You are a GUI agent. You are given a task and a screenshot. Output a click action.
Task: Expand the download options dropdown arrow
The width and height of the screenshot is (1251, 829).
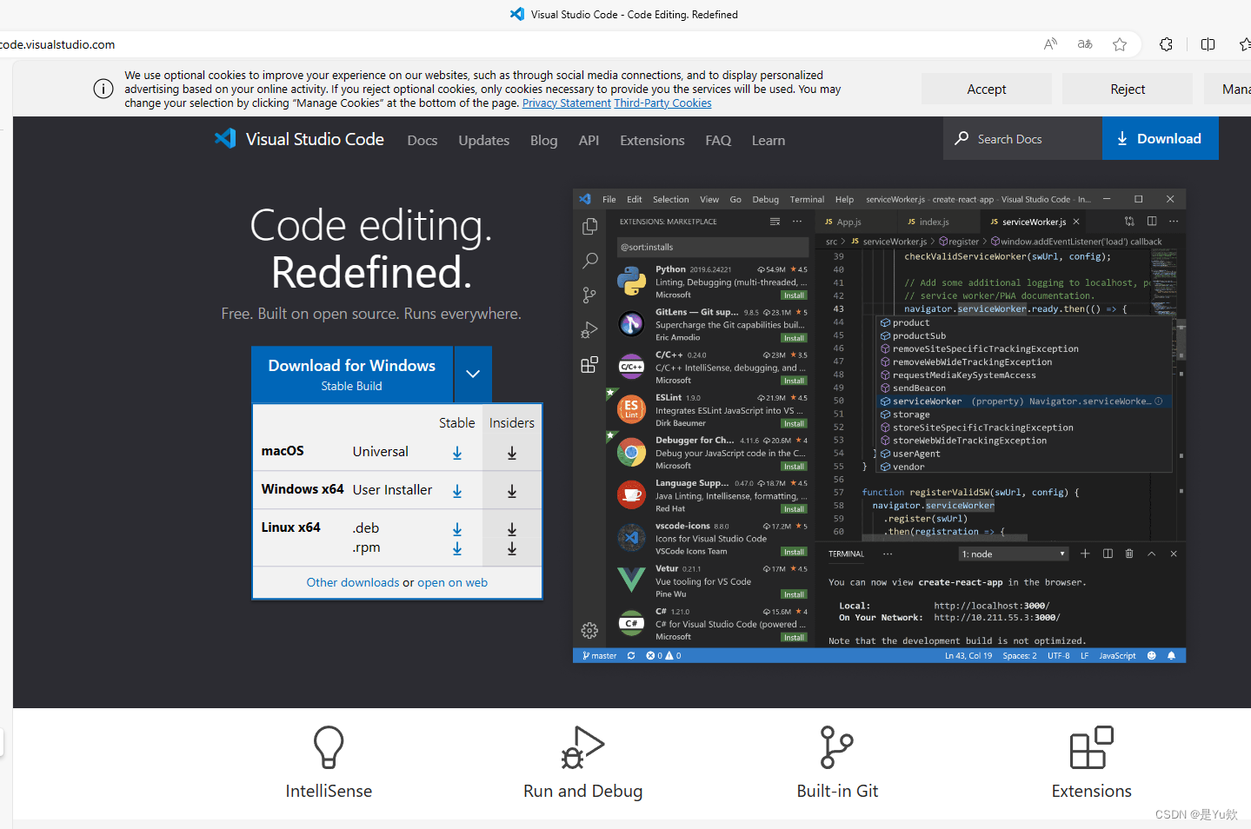pos(473,374)
